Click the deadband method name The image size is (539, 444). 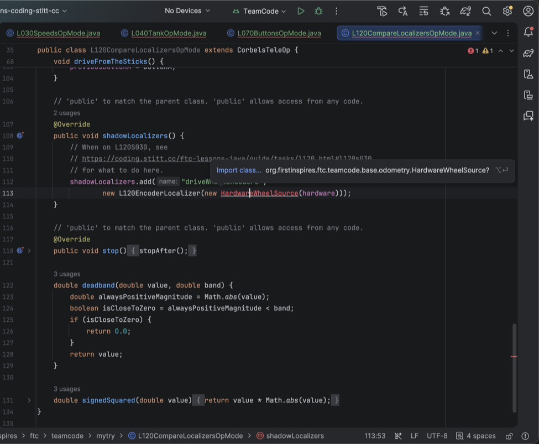coord(98,285)
